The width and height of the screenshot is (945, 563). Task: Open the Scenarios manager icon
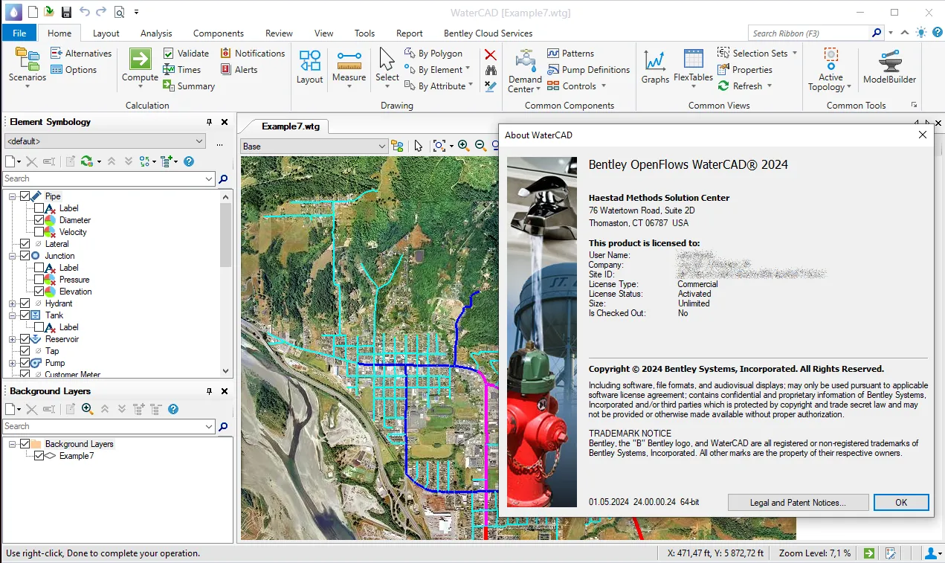pos(27,59)
